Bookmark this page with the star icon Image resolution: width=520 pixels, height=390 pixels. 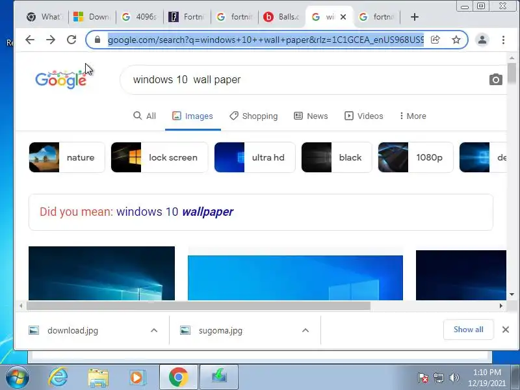click(x=456, y=40)
